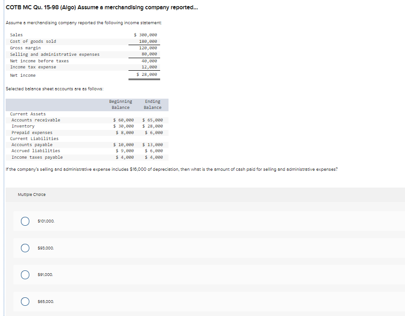
Task: Click the Inventory row label
Action: (23, 126)
